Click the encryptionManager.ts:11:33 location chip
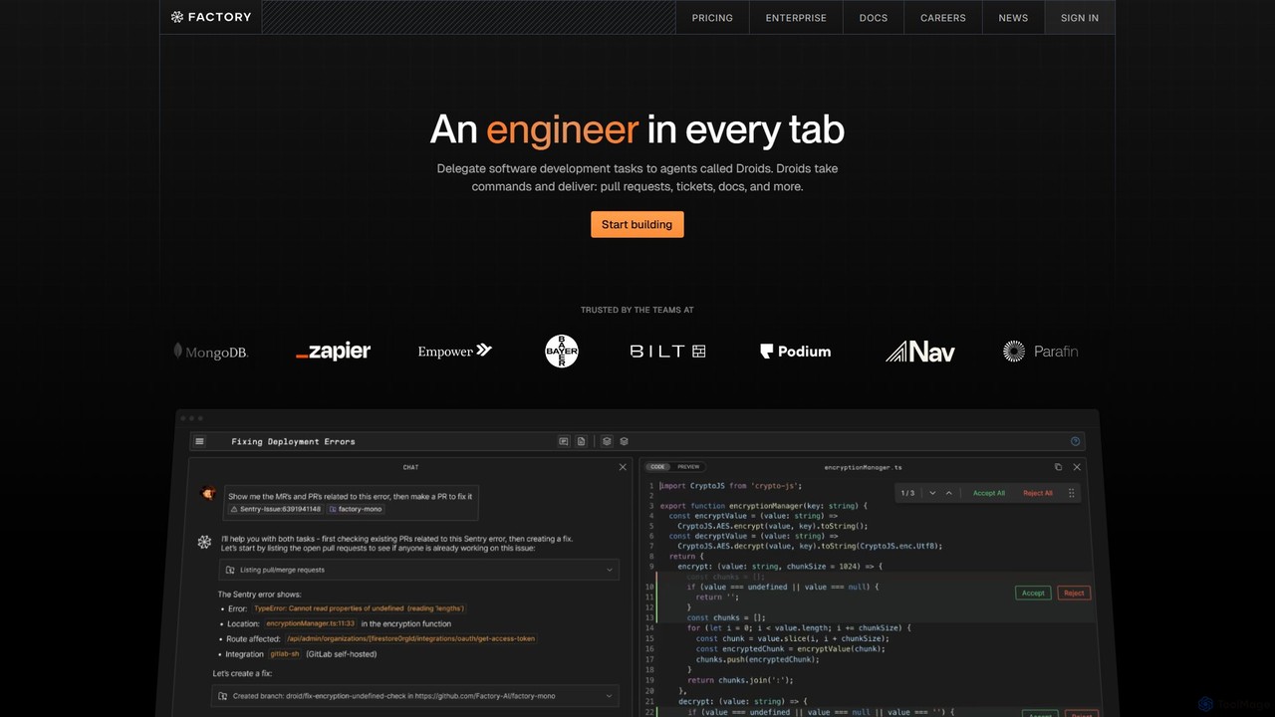Viewport: 1275px width, 717px height. coord(311,623)
